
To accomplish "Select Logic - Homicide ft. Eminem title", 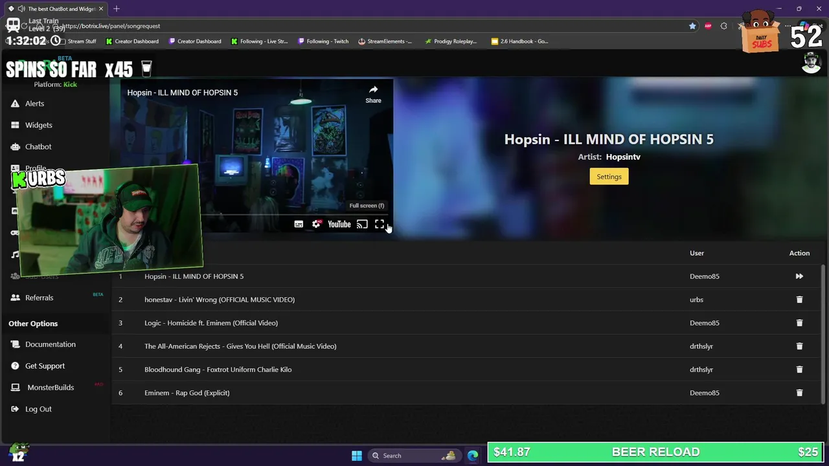I will click(x=211, y=323).
